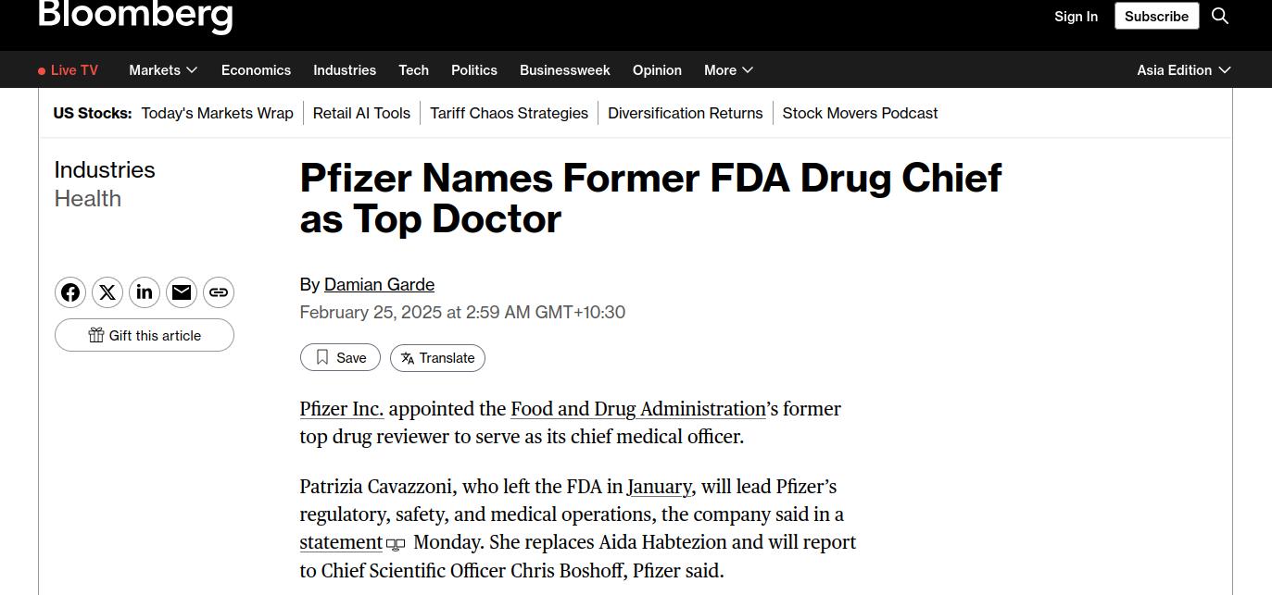Screen dimensions: 1272x595
Task: Go to the Businessweek section
Action: click(564, 70)
